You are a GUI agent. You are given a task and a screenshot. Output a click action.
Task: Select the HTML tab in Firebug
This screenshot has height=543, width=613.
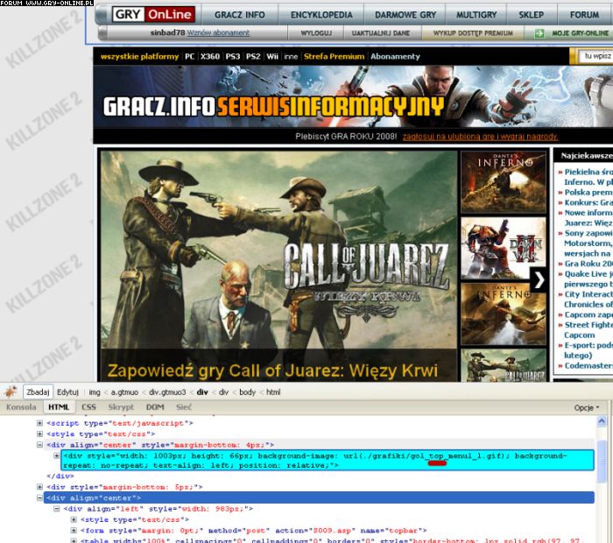(59, 407)
